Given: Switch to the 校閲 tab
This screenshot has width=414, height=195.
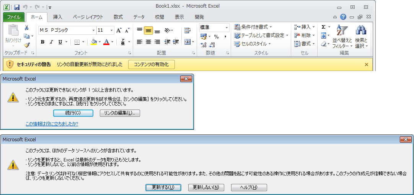Looking at the screenshot, I should coord(160,17).
